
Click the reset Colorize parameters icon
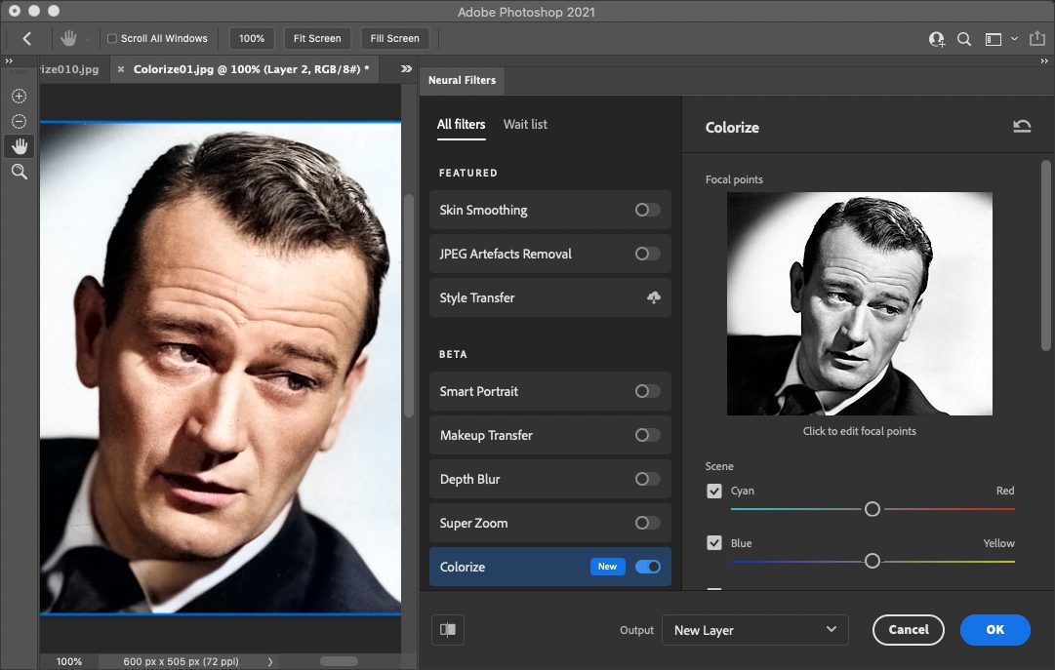[x=1022, y=127]
